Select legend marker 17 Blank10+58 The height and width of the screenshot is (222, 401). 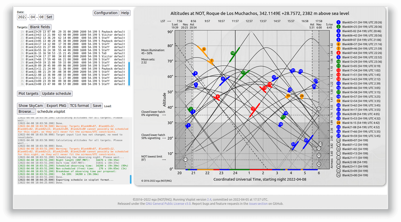tap(339, 92)
